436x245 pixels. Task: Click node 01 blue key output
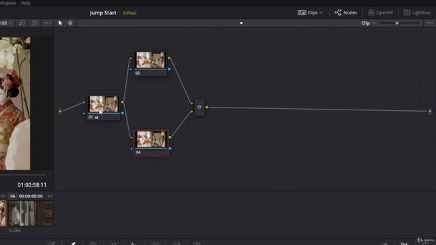[x=123, y=113]
